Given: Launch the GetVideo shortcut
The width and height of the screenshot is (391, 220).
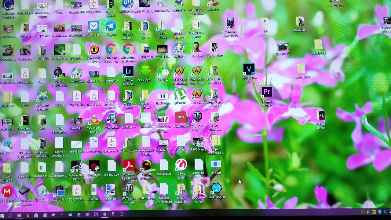Looking at the screenshot, I should pos(93,26).
